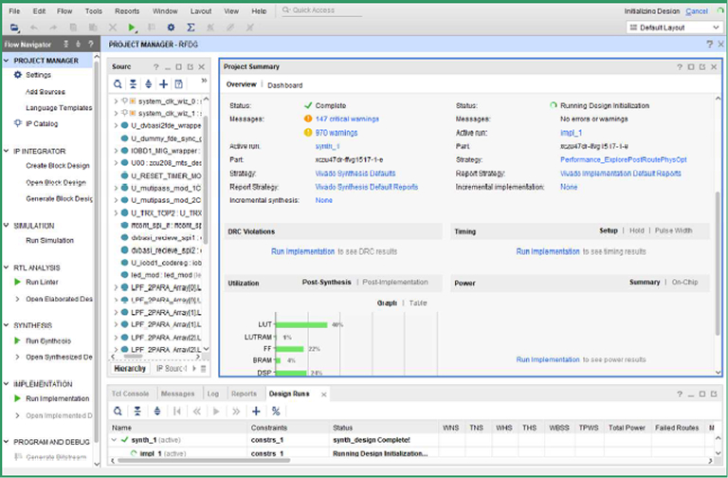The width and height of the screenshot is (728, 478).
Task: Collapse synth_1 row in Design Runs
Action: tap(114, 440)
